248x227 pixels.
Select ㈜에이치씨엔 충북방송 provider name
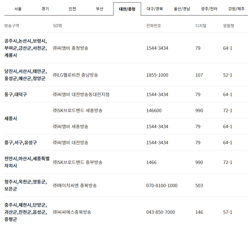click(75, 185)
